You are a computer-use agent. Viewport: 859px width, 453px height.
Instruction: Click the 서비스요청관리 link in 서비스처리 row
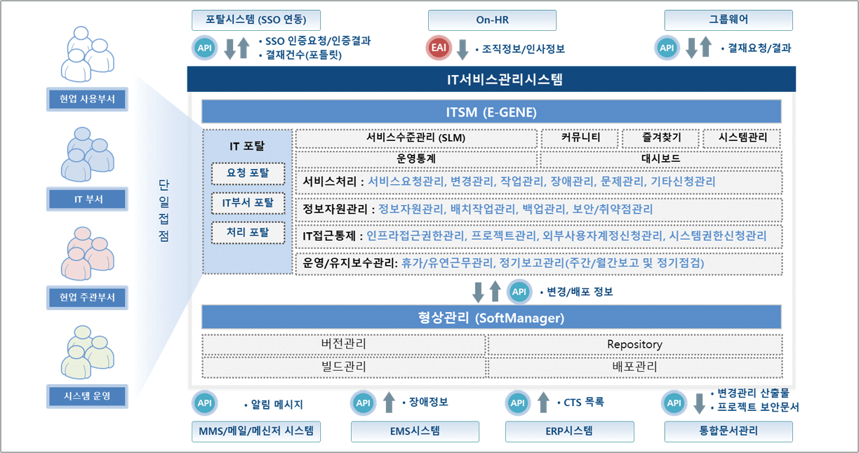407,182
